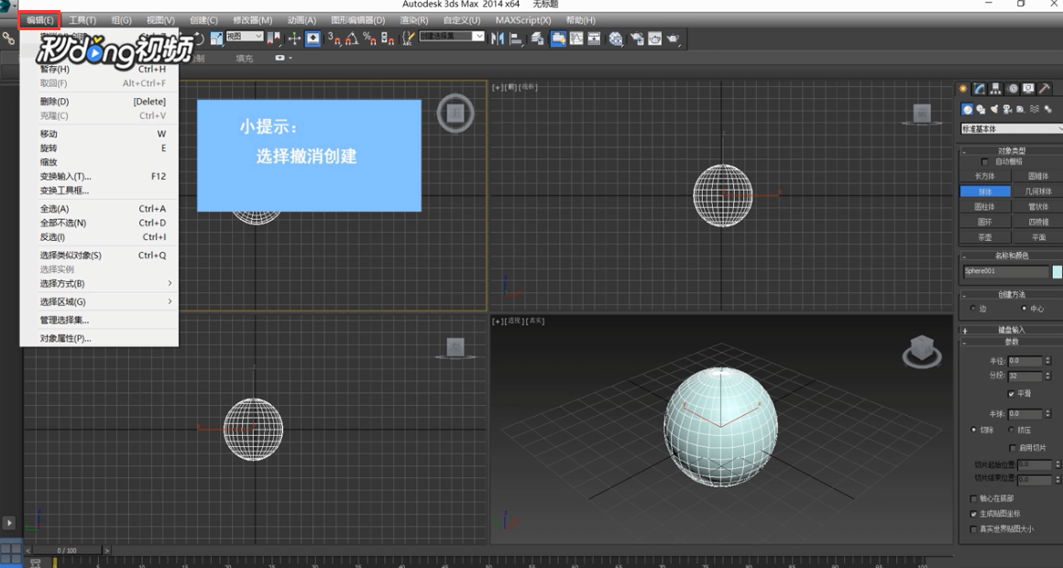Click the 几何球体 button

tap(1038, 191)
